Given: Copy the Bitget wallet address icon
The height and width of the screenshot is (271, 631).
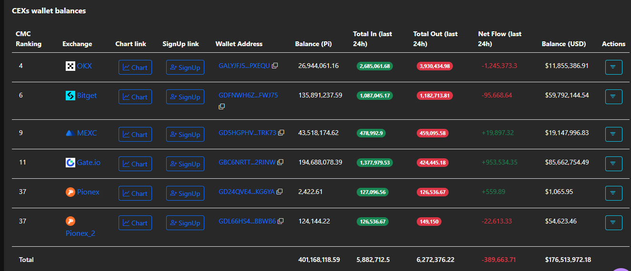Looking at the screenshot, I should (x=221, y=106).
